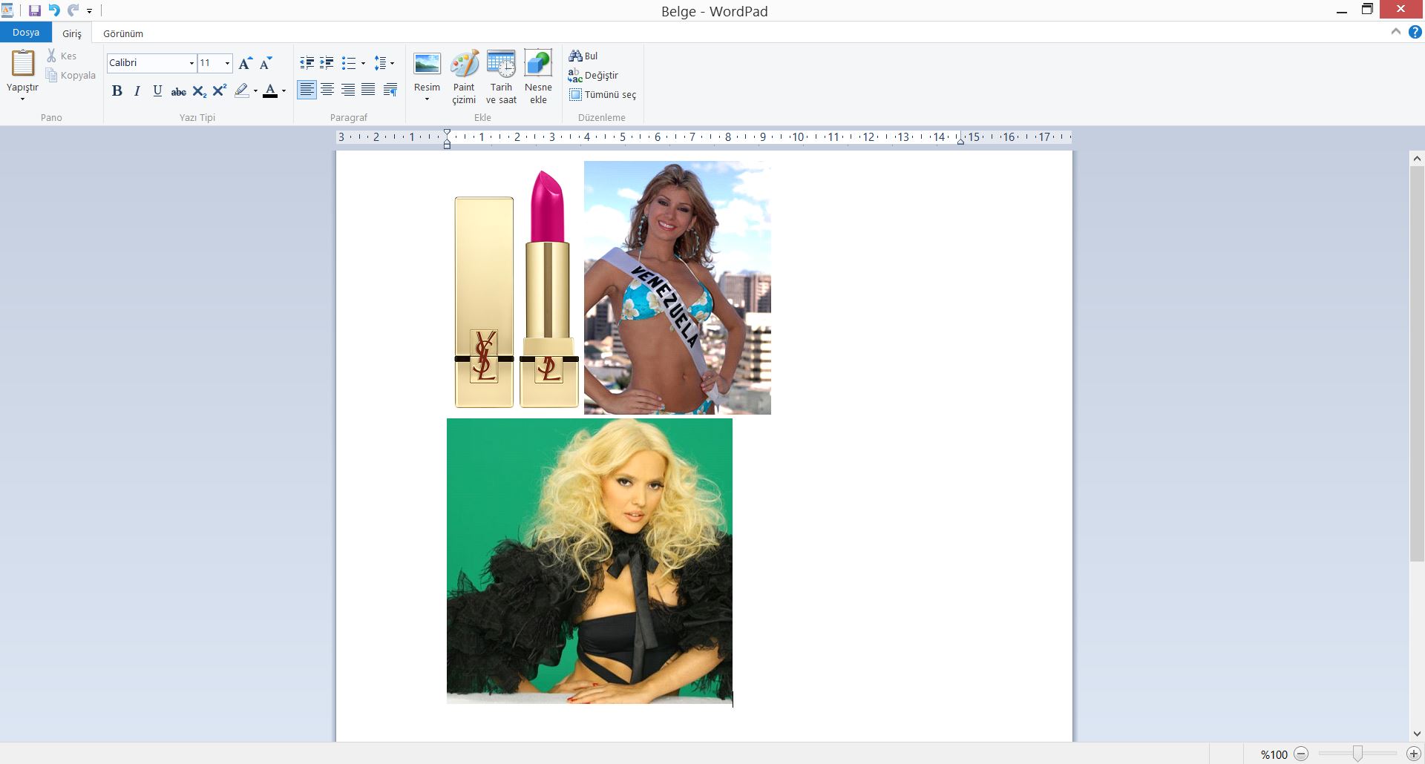Image resolution: width=1425 pixels, height=764 pixels.
Task: Switch to the Giriş tab
Action: 72,33
